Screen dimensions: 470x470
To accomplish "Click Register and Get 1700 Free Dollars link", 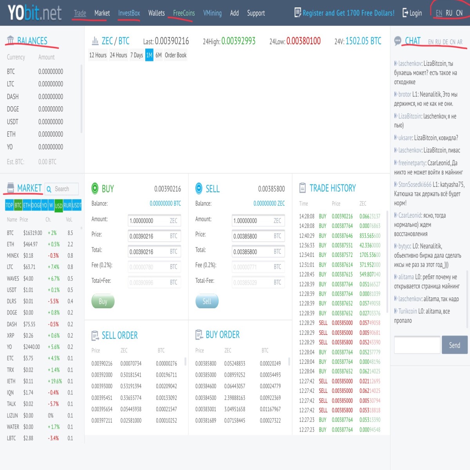I will pyautogui.click(x=349, y=13).
